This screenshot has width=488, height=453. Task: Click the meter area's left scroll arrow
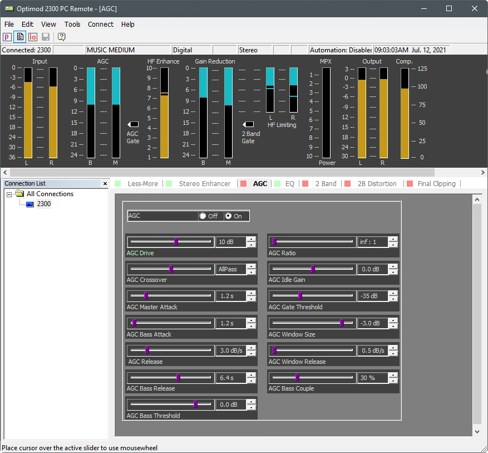pos(5,172)
